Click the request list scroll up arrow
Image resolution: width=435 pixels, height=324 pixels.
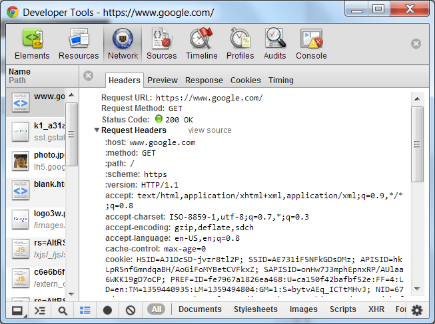(x=71, y=95)
